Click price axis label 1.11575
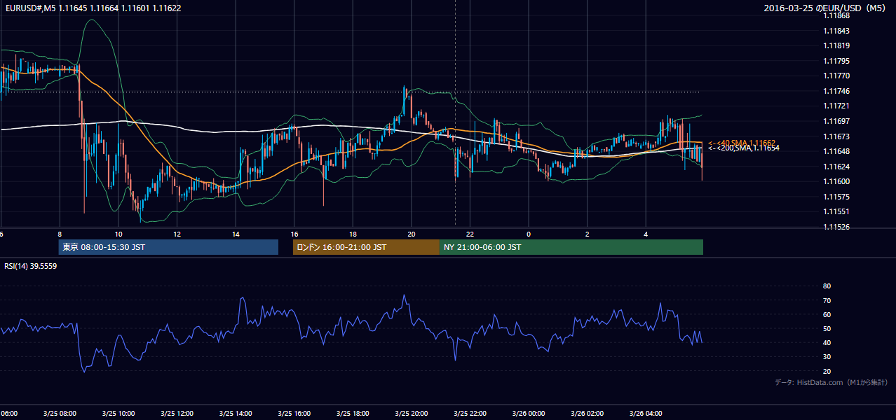 (x=836, y=197)
